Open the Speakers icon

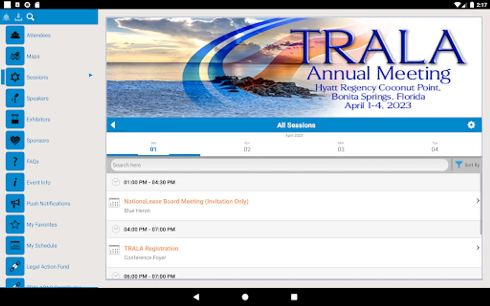click(15, 98)
